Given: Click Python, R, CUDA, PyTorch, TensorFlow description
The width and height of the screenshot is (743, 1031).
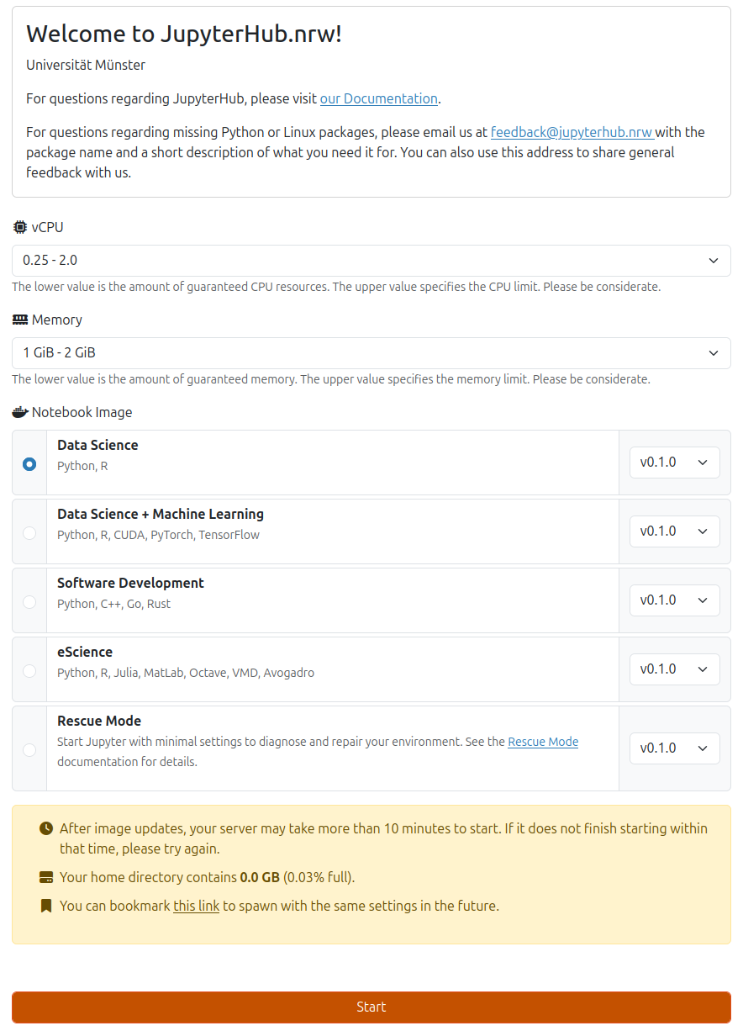Looking at the screenshot, I should tap(158, 535).
